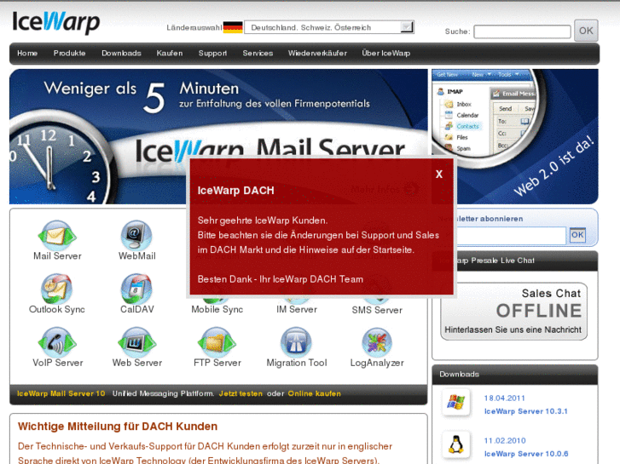Open the FTP Server icon
620x464 pixels.
(x=217, y=342)
